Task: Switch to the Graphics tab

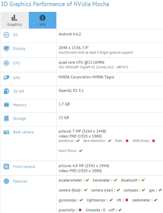Action: point(14,20)
